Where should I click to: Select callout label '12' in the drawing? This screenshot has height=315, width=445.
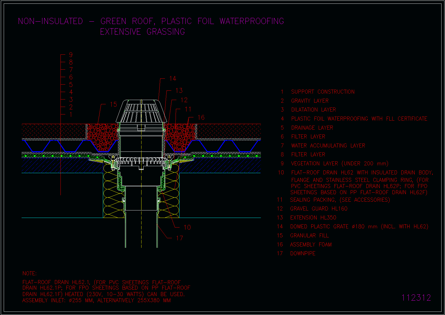coord(184,100)
